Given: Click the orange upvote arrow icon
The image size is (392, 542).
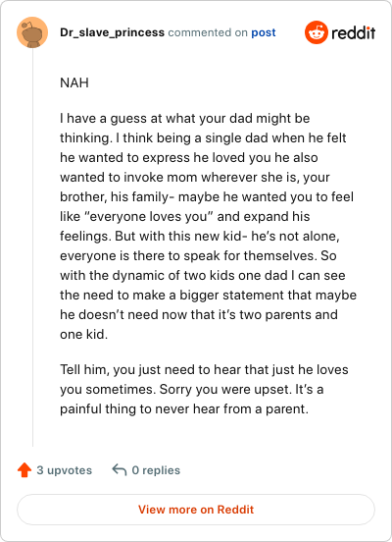Looking at the screenshot, I should click(x=24, y=470).
